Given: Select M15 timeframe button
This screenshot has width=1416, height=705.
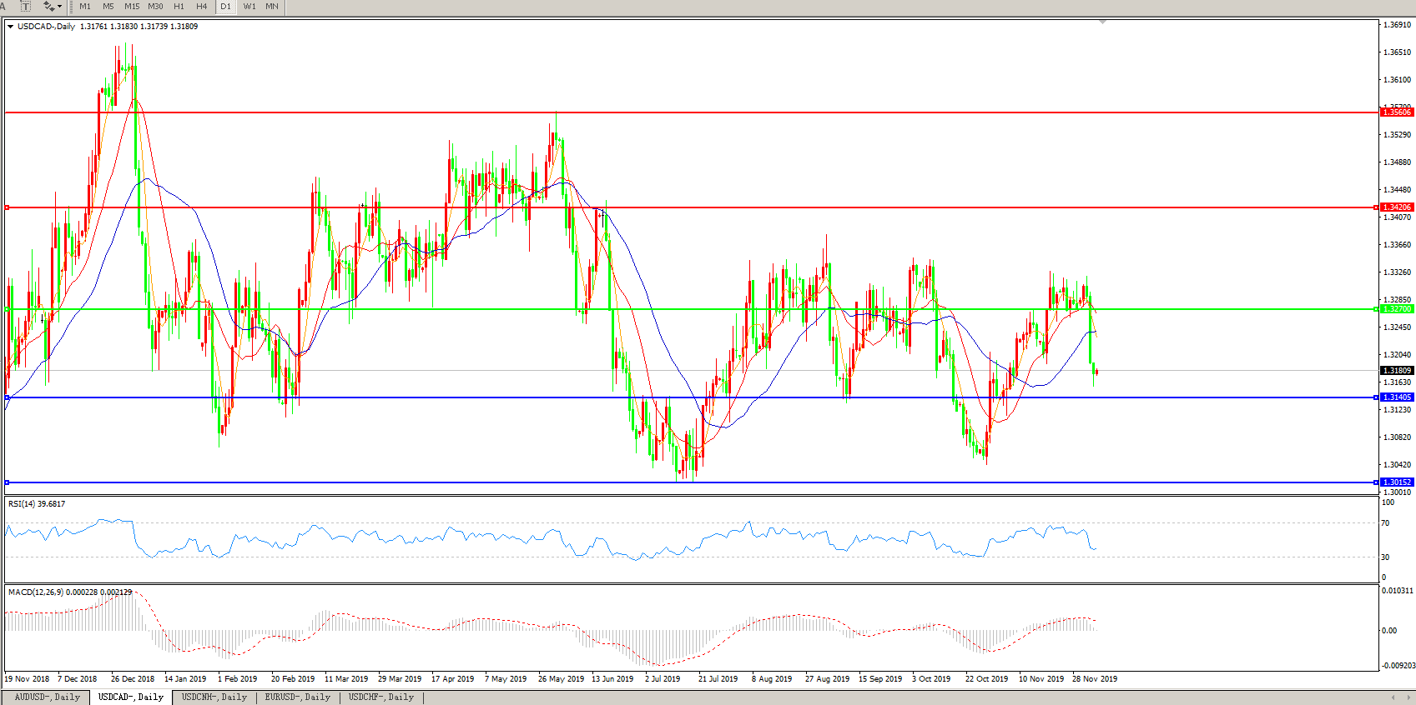Looking at the screenshot, I should point(132,6).
